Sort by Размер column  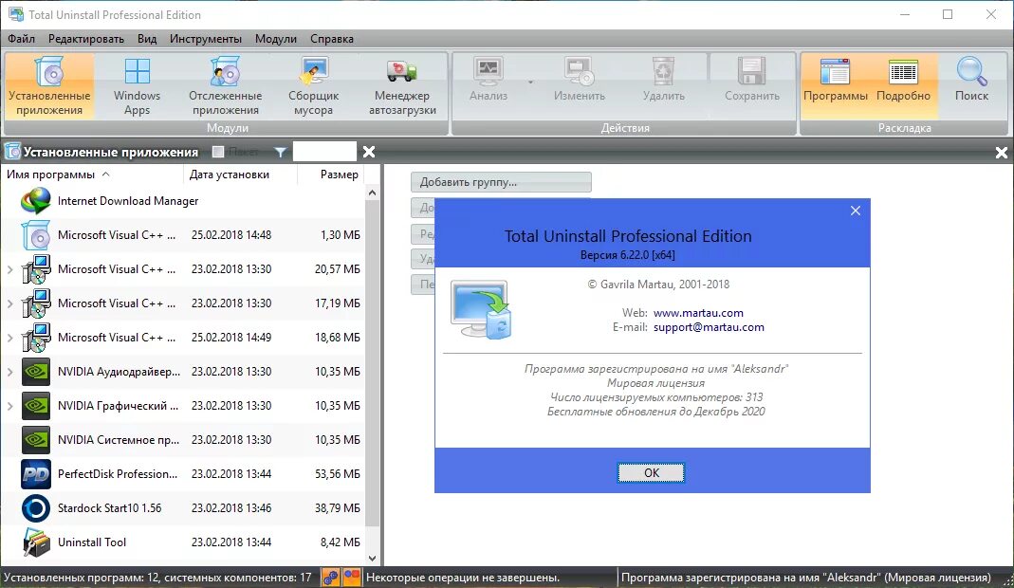click(x=331, y=175)
